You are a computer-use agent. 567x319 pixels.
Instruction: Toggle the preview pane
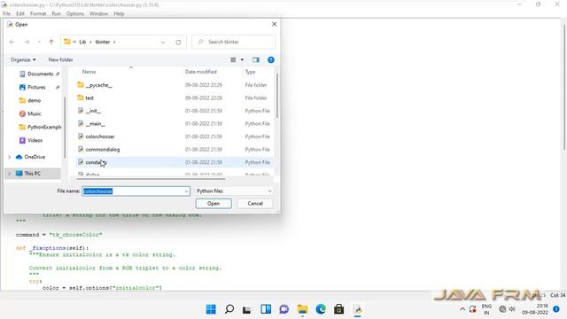point(256,59)
